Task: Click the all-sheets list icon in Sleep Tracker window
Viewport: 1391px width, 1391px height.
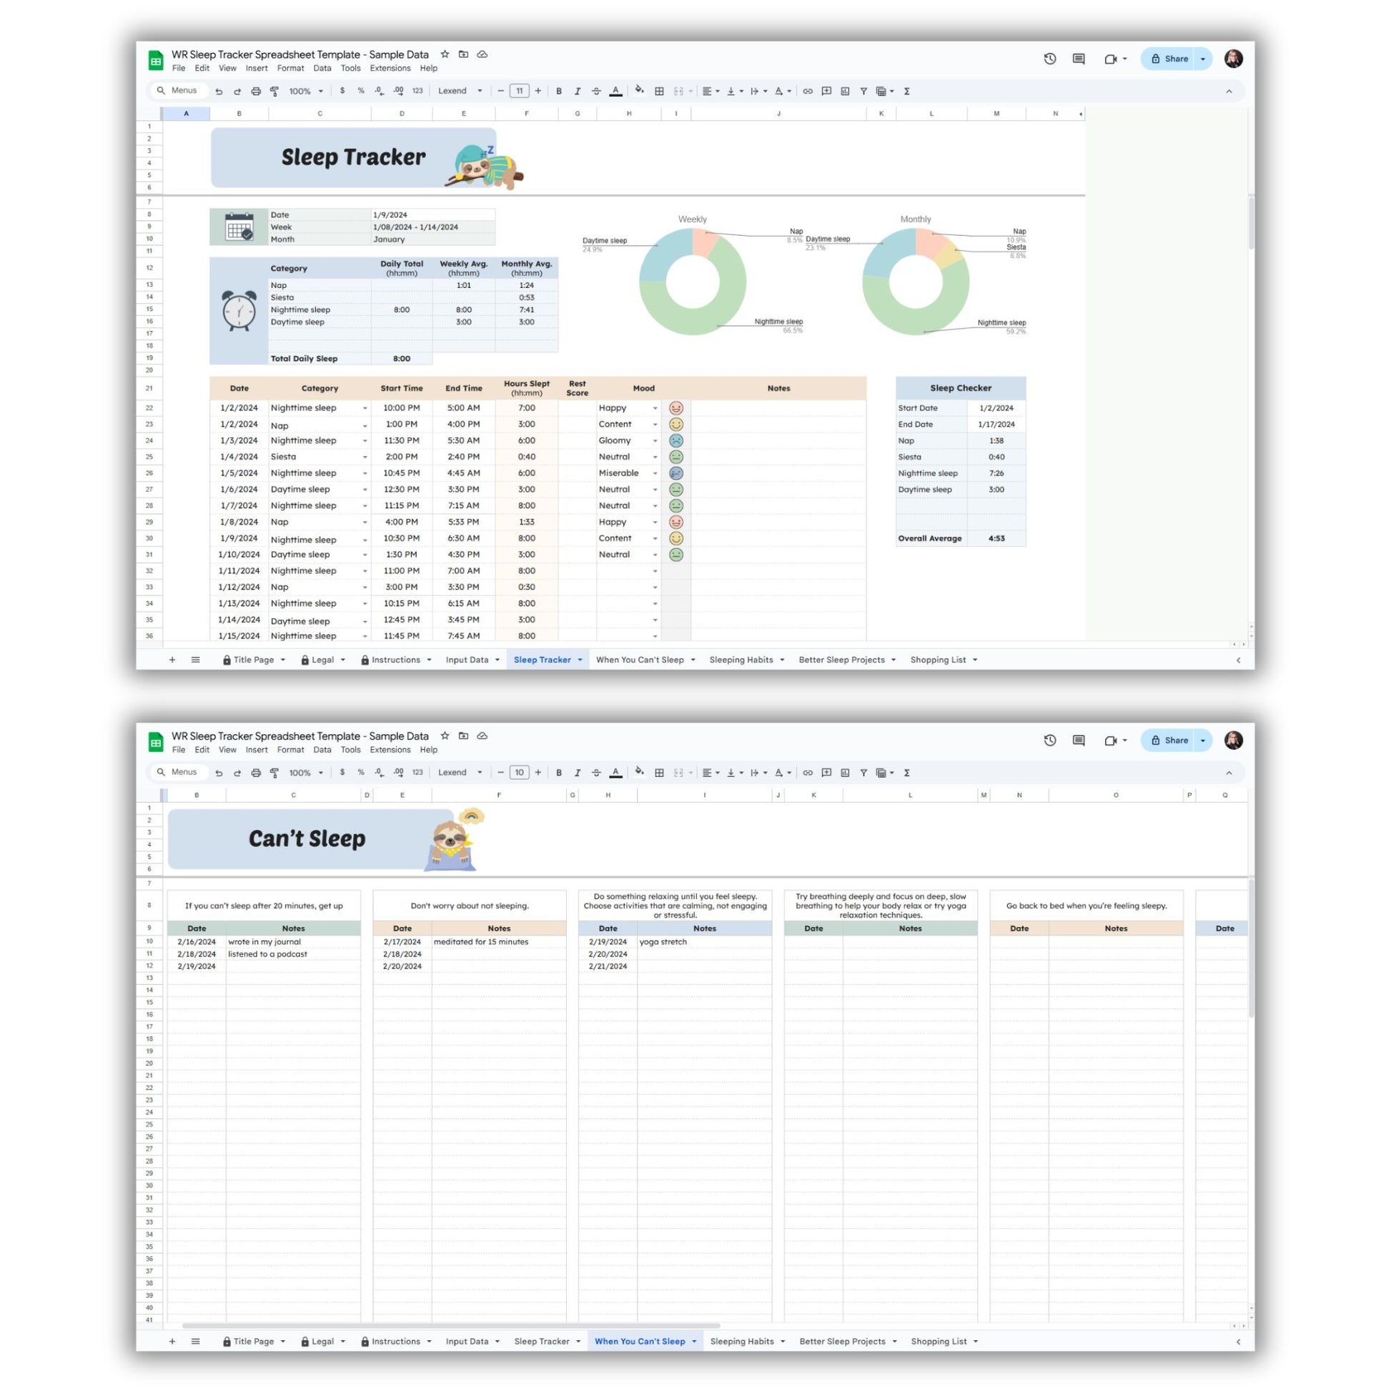Action: click(195, 660)
